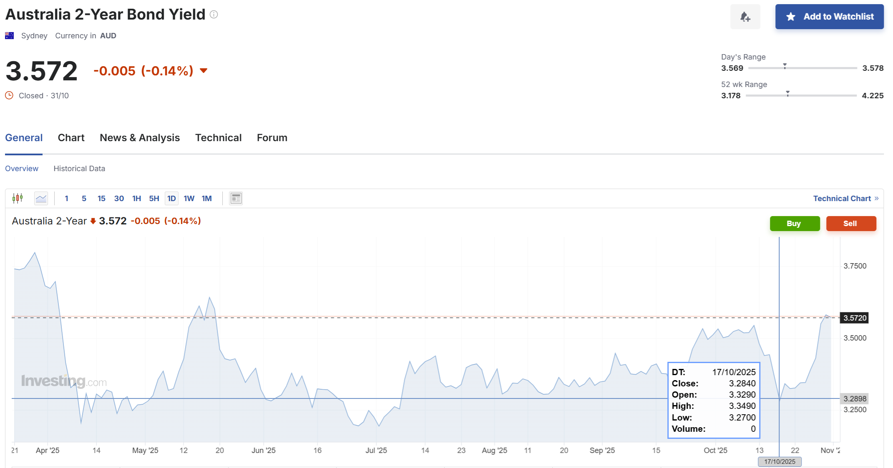This screenshot has width=893, height=468.
Task: Select the area chart type icon
Action: click(41, 198)
